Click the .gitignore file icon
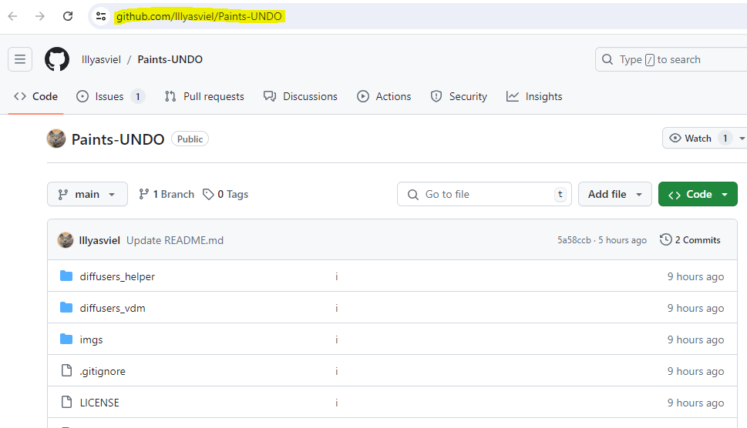The width and height of the screenshot is (747, 428). coord(67,370)
